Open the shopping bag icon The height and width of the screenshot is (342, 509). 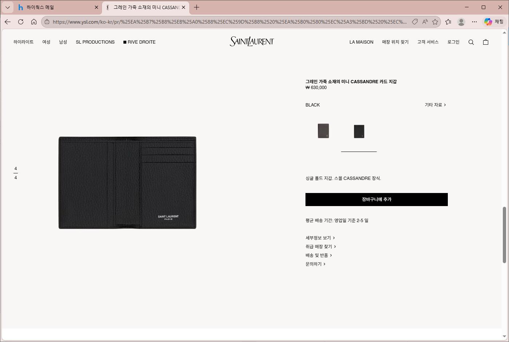486,42
